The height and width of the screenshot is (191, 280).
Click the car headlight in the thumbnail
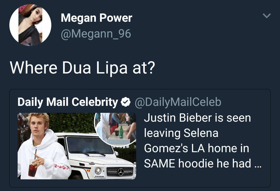pos(98,171)
